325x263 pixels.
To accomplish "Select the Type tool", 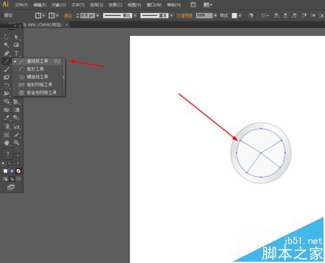I will [x=16, y=53].
